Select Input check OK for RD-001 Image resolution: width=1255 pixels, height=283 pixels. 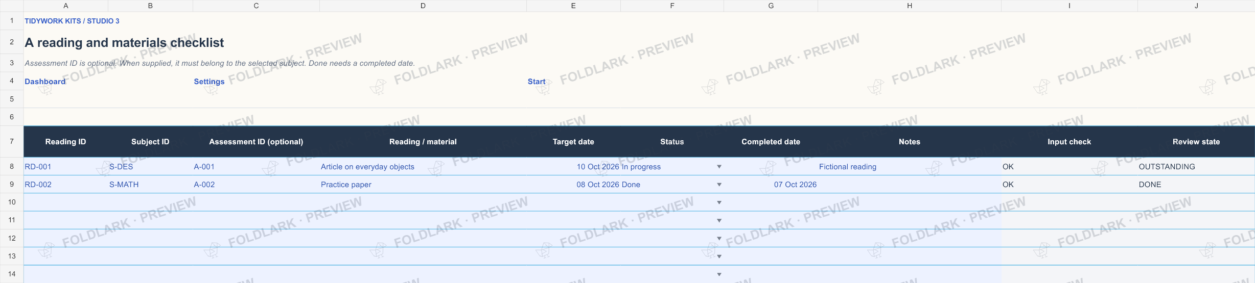click(x=1069, y=167)
